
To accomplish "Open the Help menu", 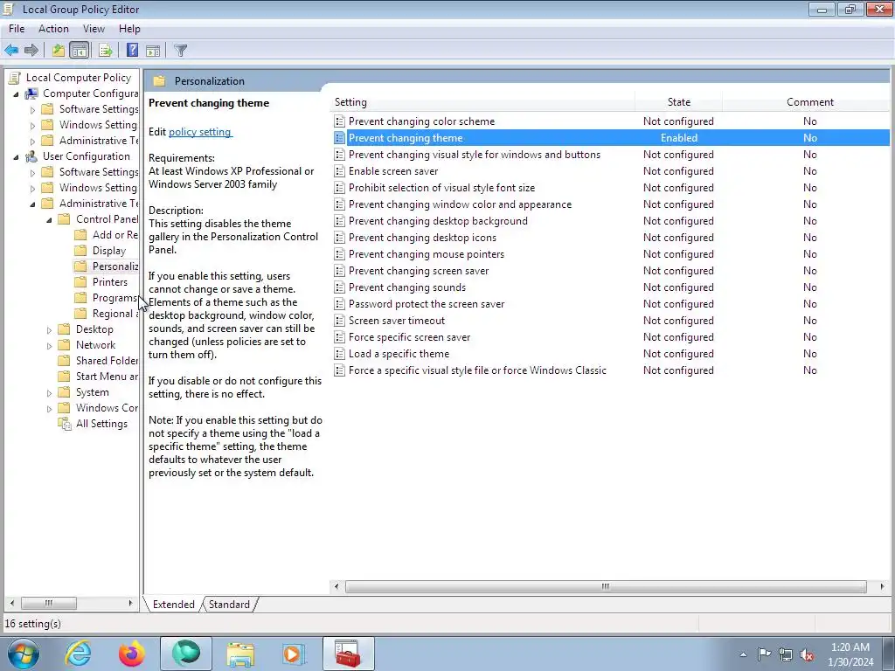I will (x=129, y=29).
